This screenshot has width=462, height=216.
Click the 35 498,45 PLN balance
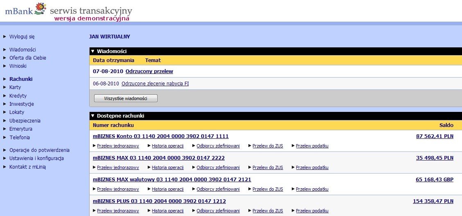[435, 158]
